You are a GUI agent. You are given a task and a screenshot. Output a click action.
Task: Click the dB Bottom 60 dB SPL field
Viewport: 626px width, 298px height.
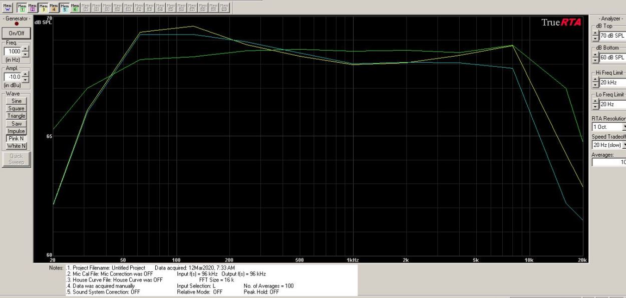point(612,58)
